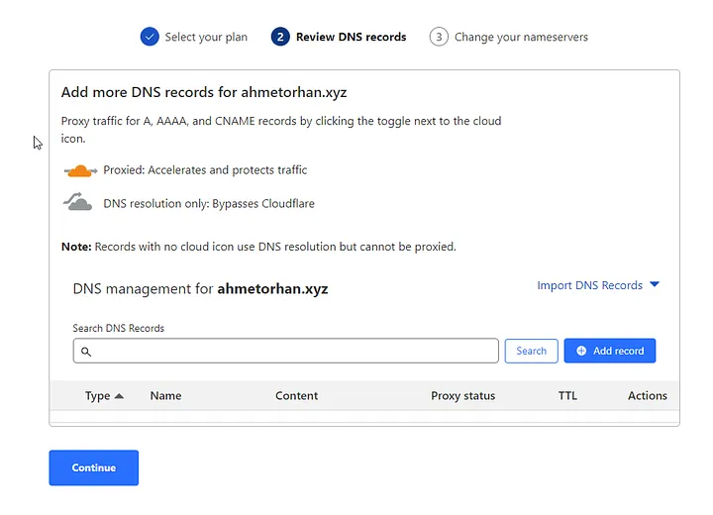Click the plus icon on Add record
713x515 pixels.
581,351
